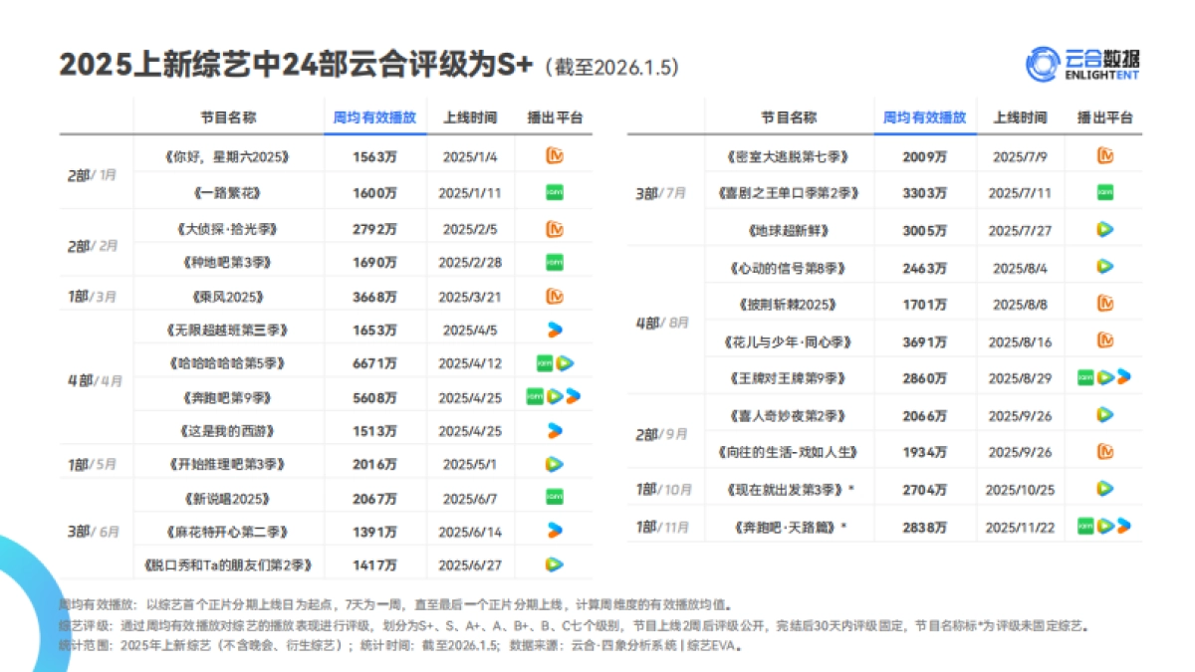Click the Mango TV icon for 《披荆斩棘2025》
Image resolution: width=1195 pixels, height=672 pixels.
click(1105, 303)
